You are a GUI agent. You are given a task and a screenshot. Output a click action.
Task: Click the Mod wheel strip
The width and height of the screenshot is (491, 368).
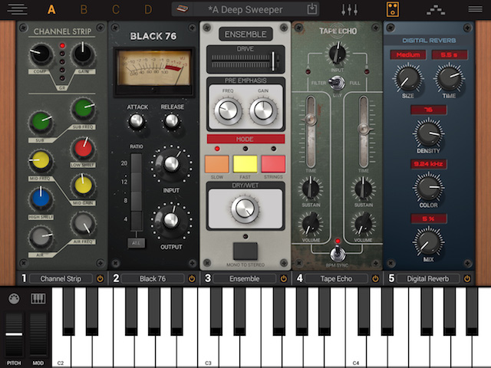38,334
